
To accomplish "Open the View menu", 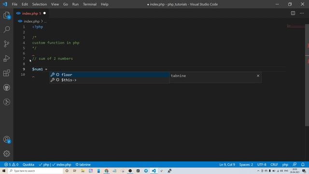I will pyautogui.click(x=55, y=4).
